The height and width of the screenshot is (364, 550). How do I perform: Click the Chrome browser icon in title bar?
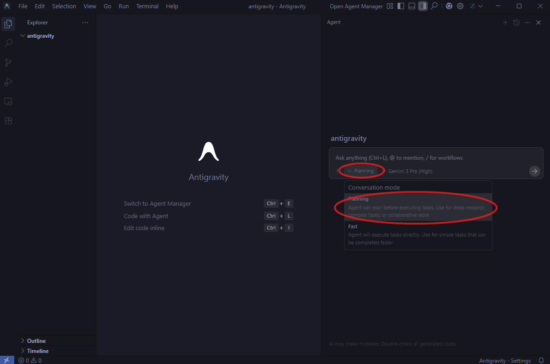(449, 6)
